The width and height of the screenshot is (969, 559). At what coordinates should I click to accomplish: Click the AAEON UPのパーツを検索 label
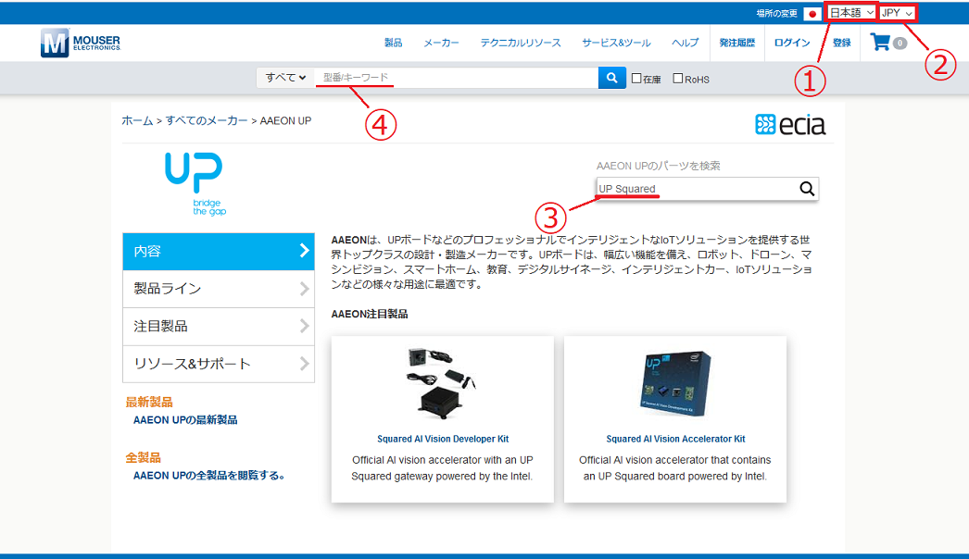click(x=658, y=166)
